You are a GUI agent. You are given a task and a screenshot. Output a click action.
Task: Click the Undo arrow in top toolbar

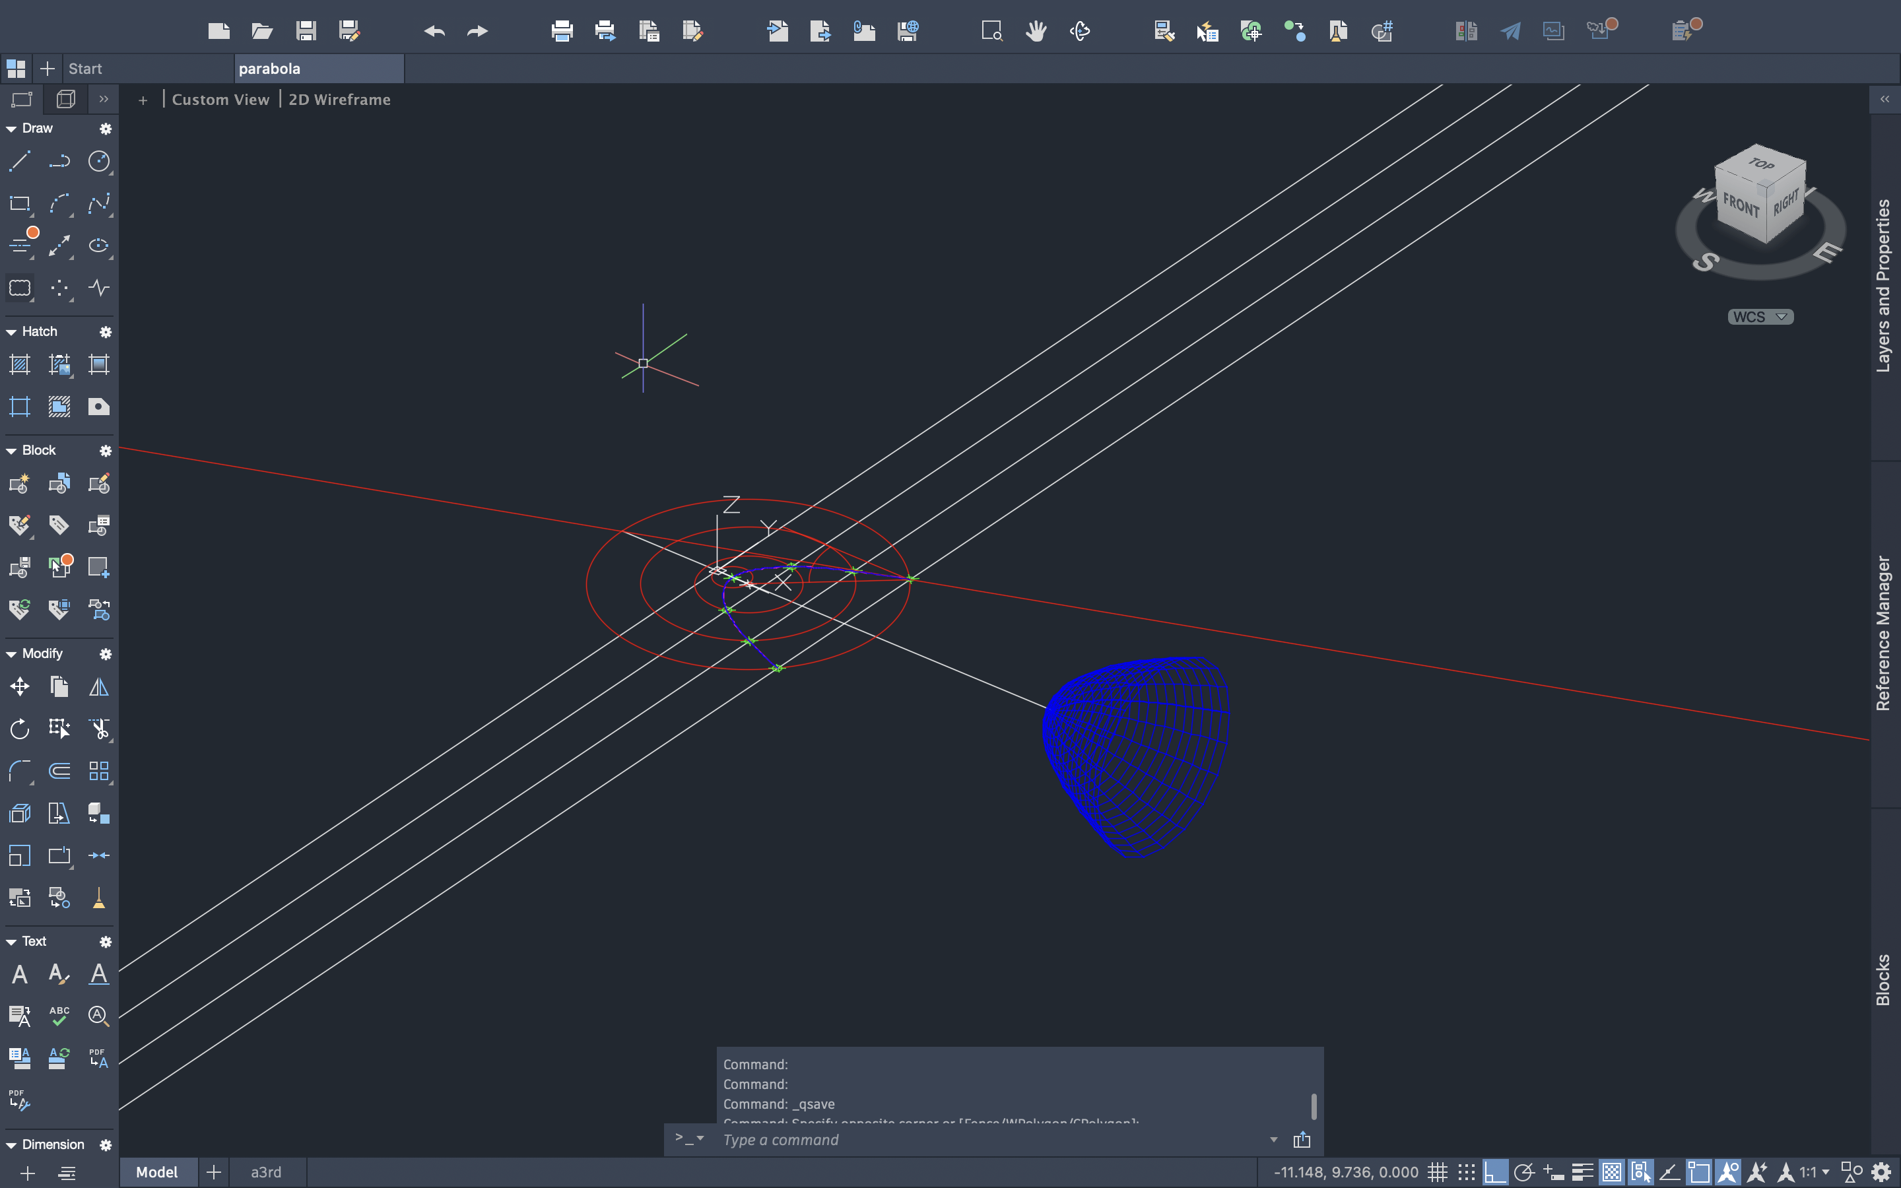click(x=434, y=32)
